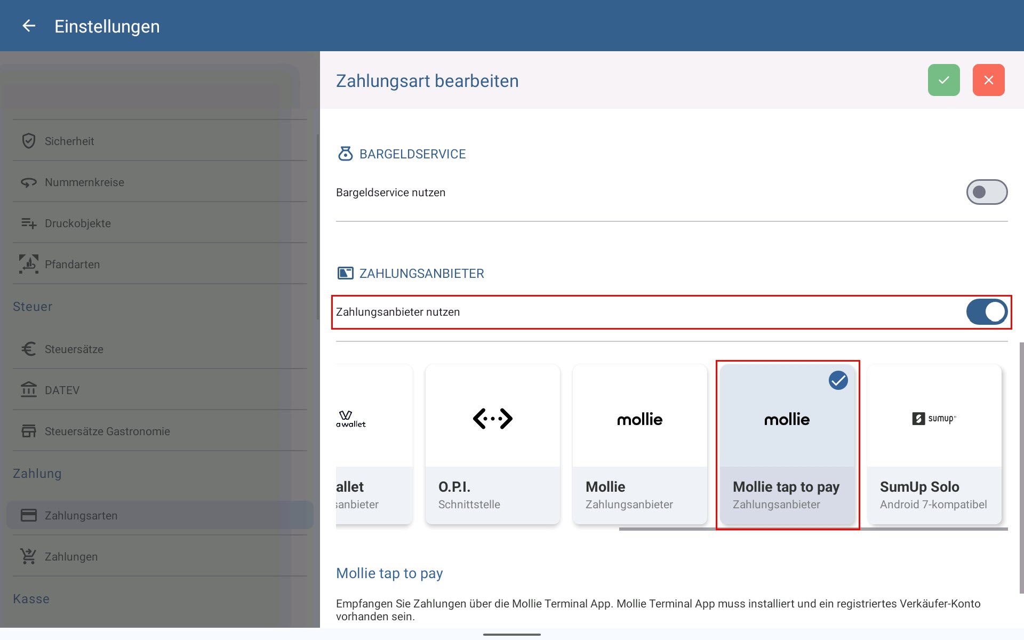Open the Zahlungsarten menu entry

[160, 515]
